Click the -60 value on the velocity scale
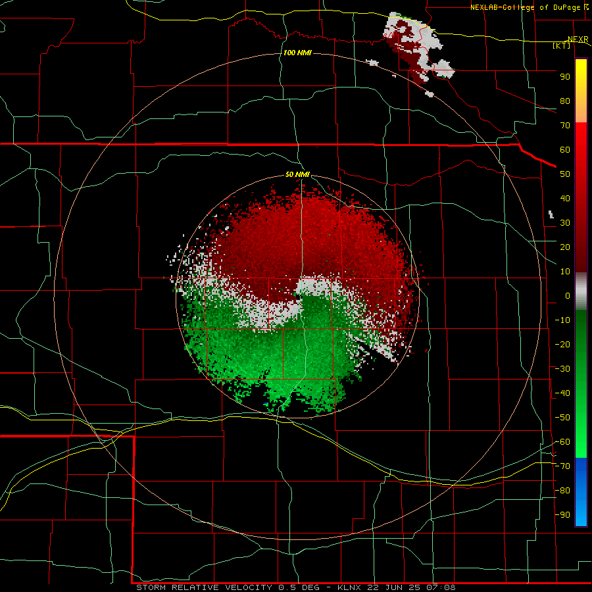This screenshot has height=592, width=592. point(562,442)
